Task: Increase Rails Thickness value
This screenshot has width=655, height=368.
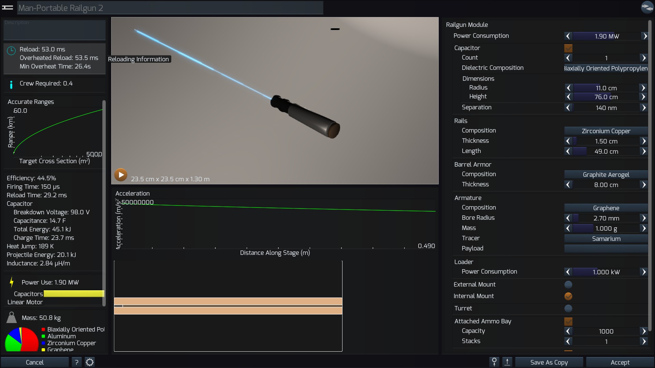Action: click(643, 141)
